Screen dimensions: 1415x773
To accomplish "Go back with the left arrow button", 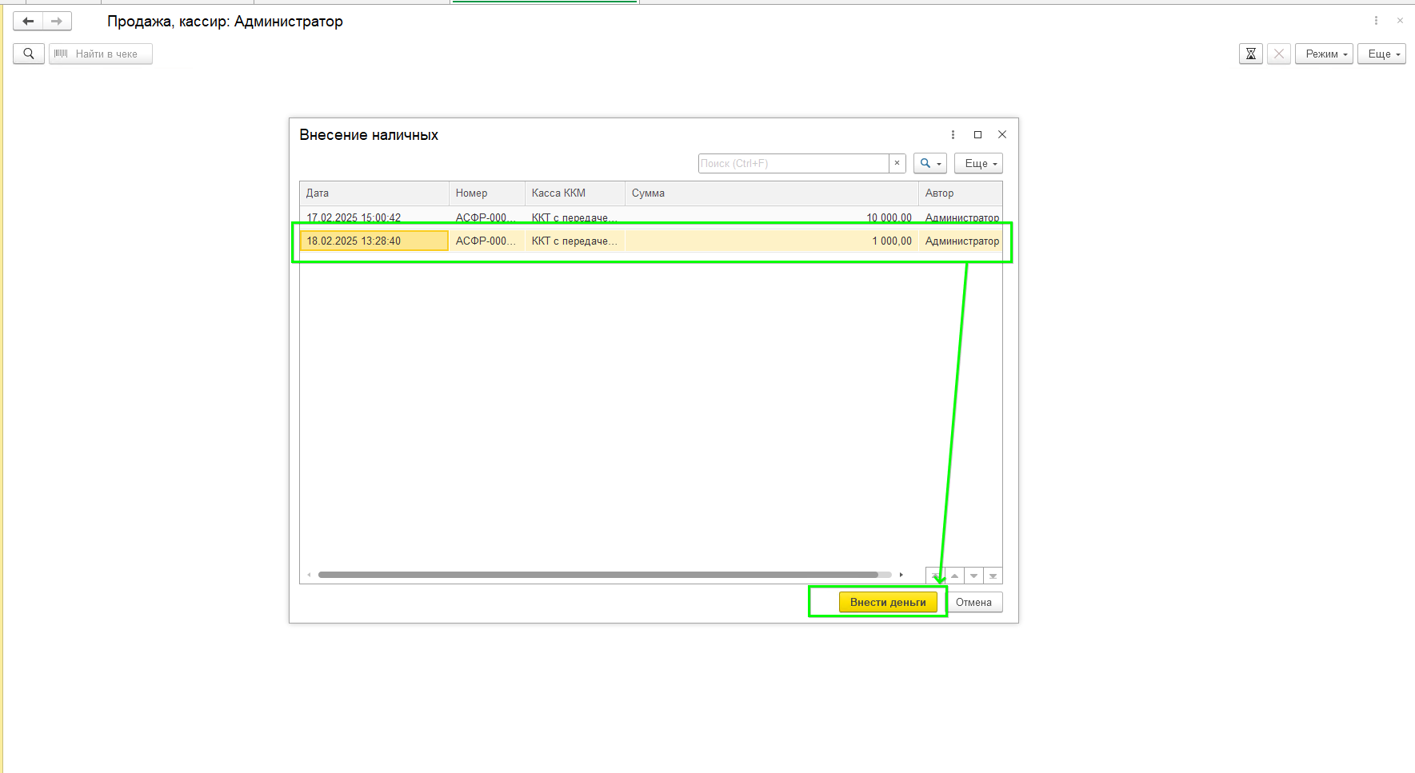I will click(x=28, y=22).
